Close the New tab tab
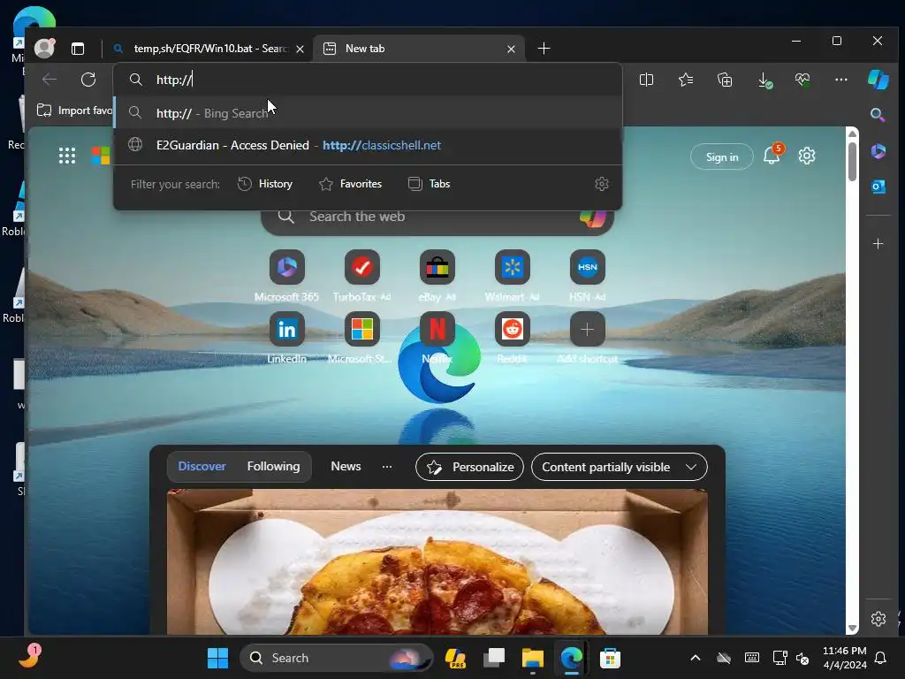Viewport: 905px width, 679px height. click(x=511, y=50)
